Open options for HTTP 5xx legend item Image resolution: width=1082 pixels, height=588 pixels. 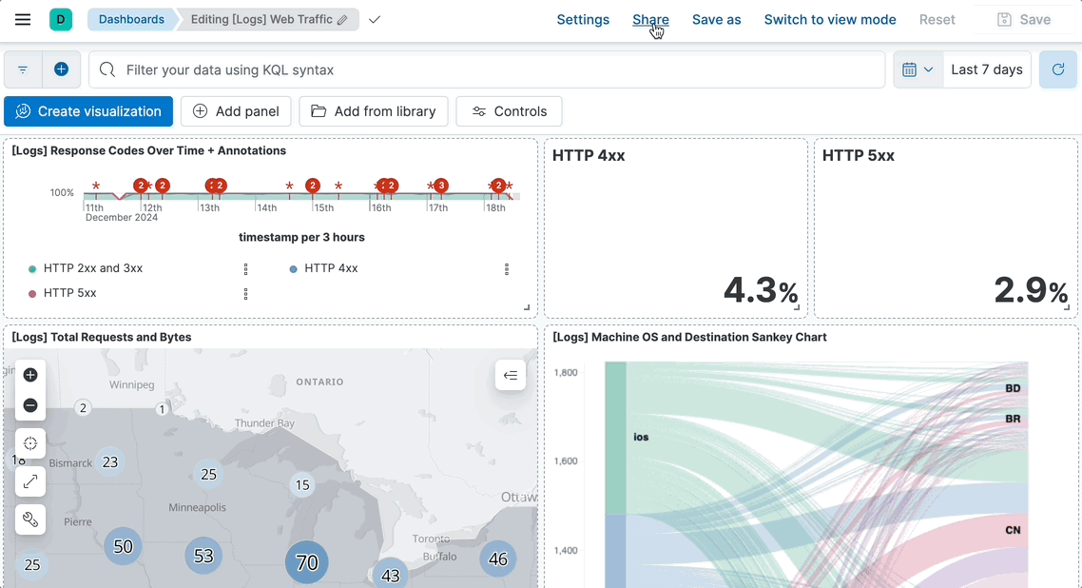pos(245,294)
